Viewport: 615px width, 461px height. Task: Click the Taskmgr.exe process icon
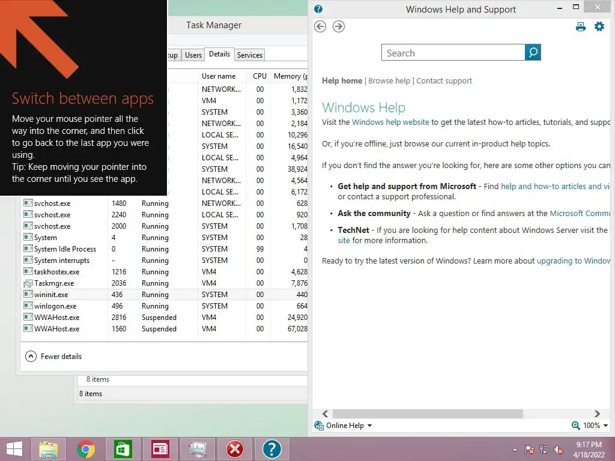(x=28, y=283)
